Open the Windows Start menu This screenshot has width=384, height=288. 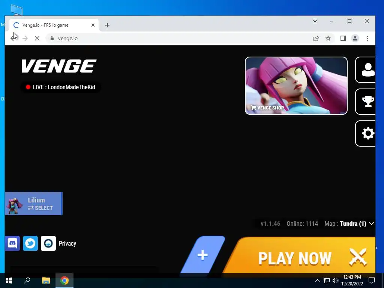pyautogui.click(x=9, y=280)
